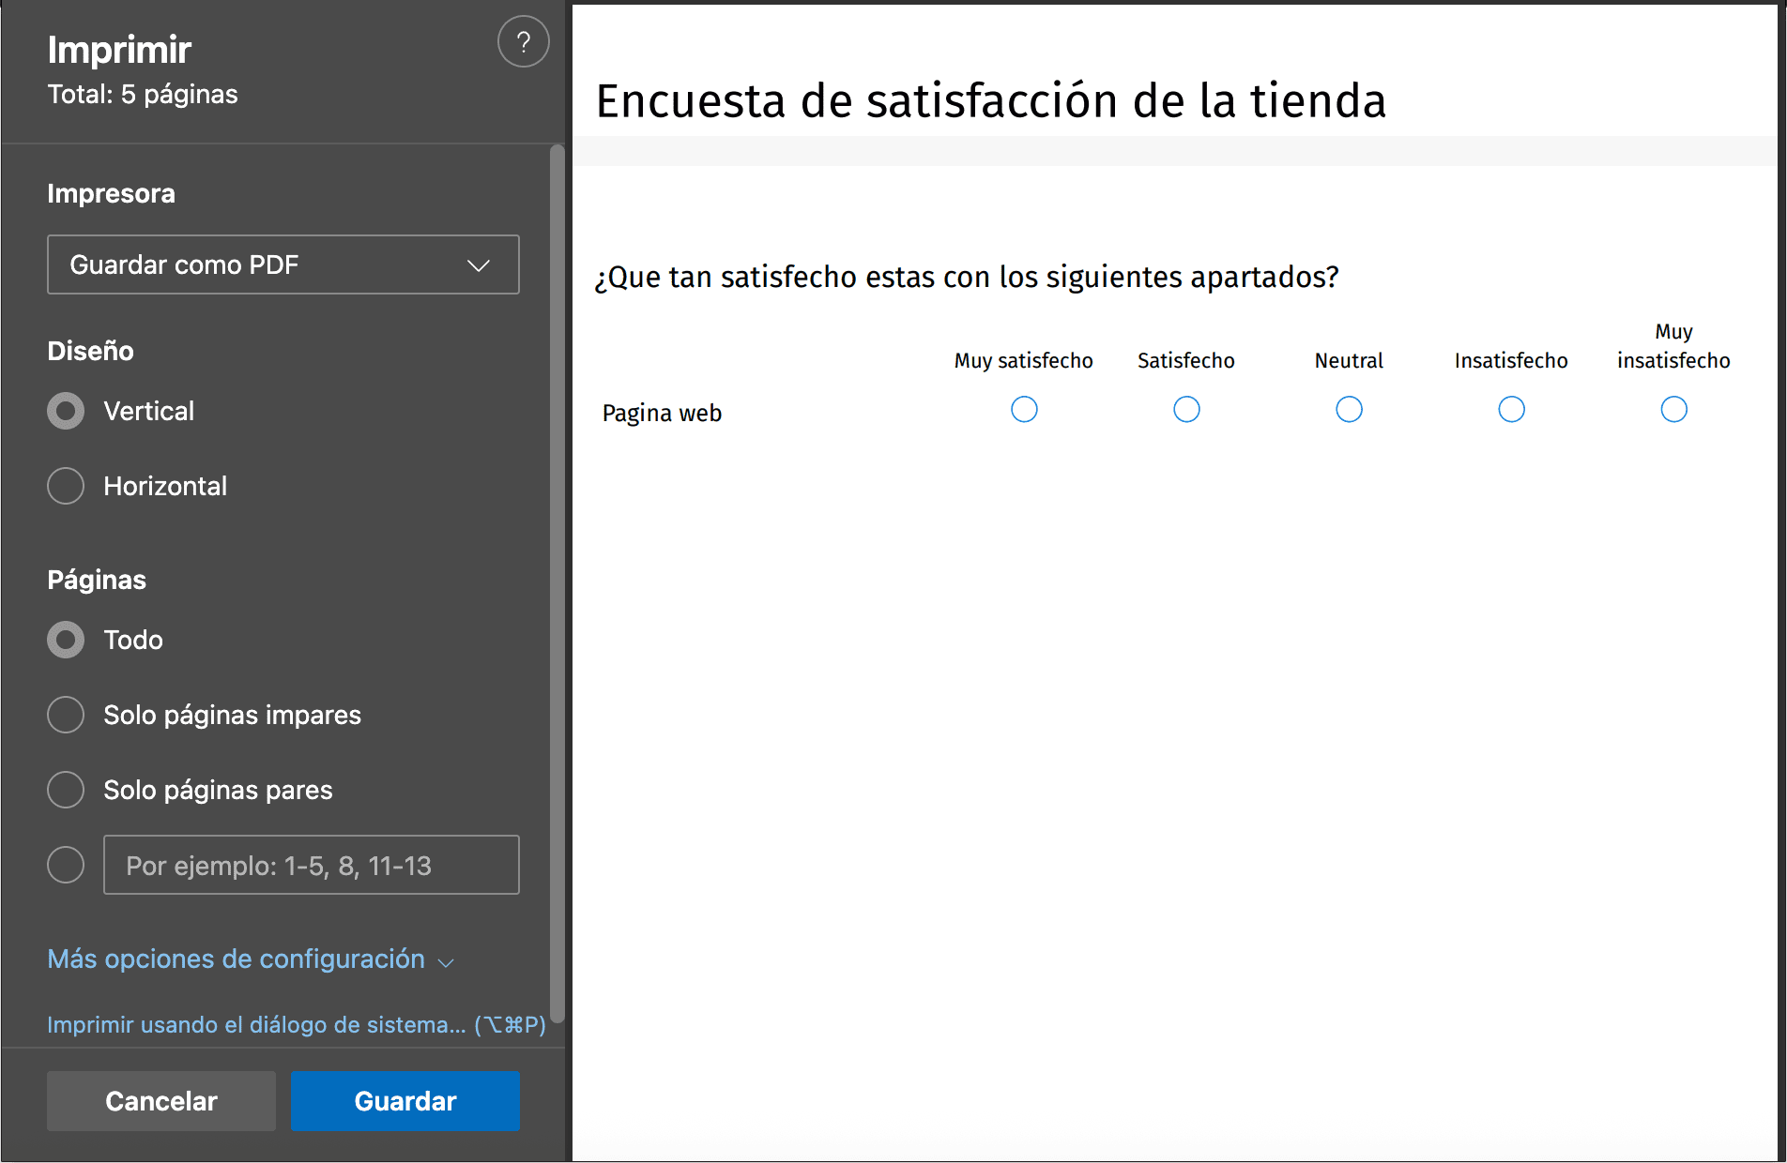Click Imprimir usando el diálogo de sistema link
Image resolution: width=1787 pixels, height=1163 pixels.
[296, 1024]
